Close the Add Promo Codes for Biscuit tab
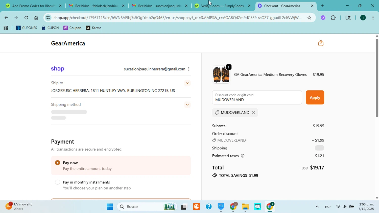 pos(60,6)
